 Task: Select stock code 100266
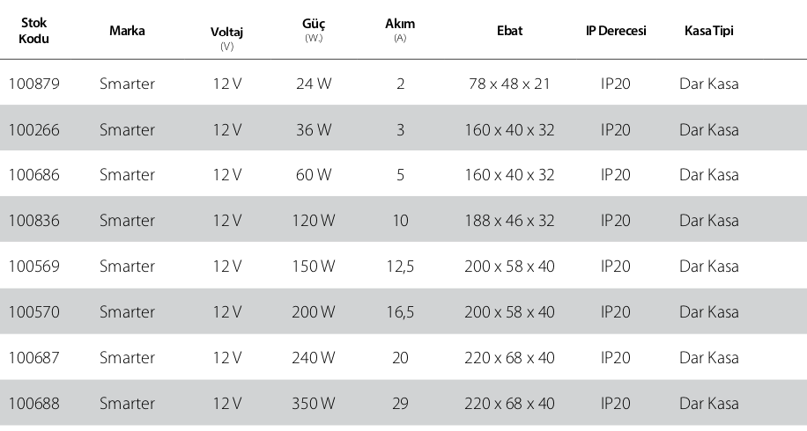pyautogui.click(x=34, y=129)
